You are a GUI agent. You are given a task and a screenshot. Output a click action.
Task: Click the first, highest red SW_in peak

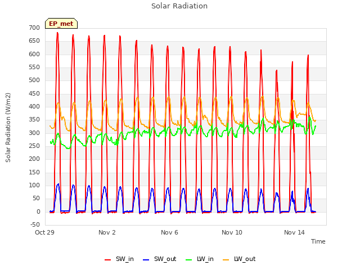(57, 33)
